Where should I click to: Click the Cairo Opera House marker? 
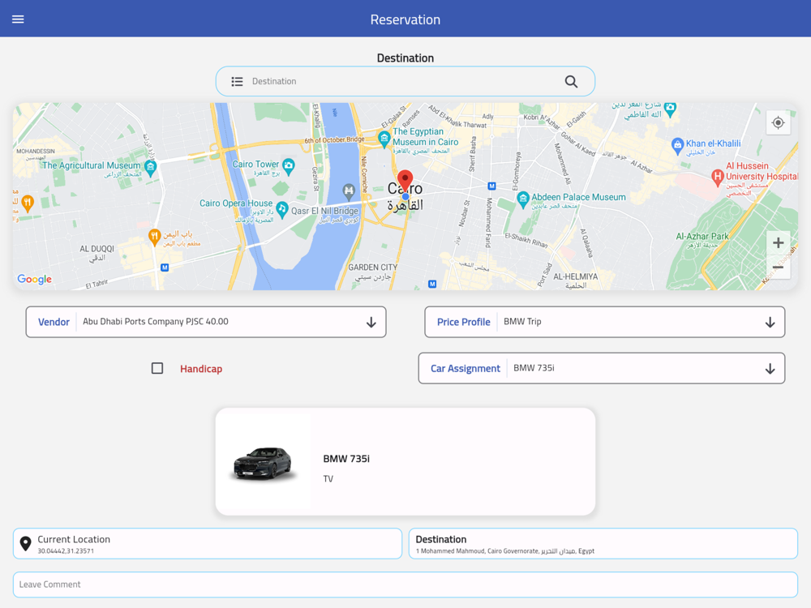[x=282, y=209]
